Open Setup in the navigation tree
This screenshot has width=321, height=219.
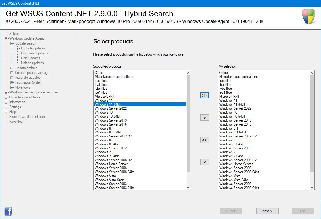13,34
